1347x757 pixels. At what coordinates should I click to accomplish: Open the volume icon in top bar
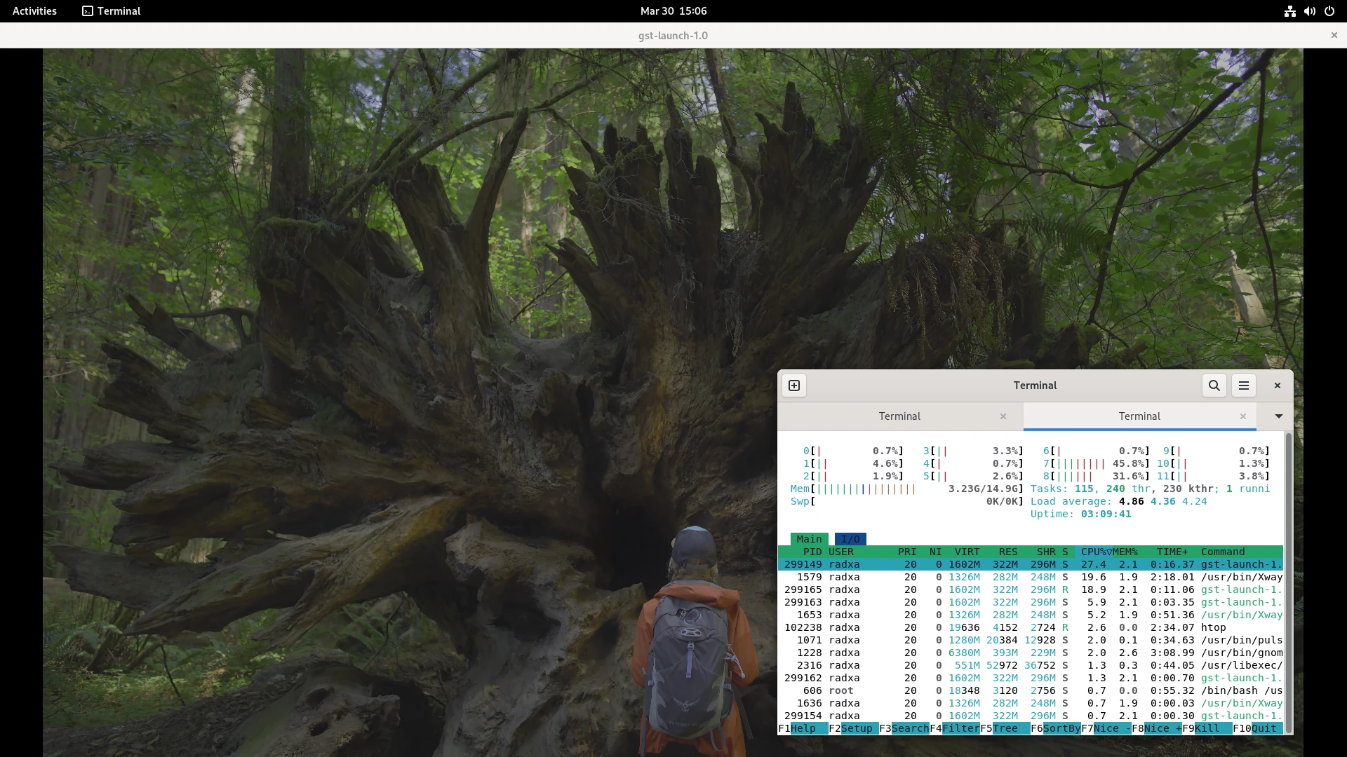tap(1310, 11)
